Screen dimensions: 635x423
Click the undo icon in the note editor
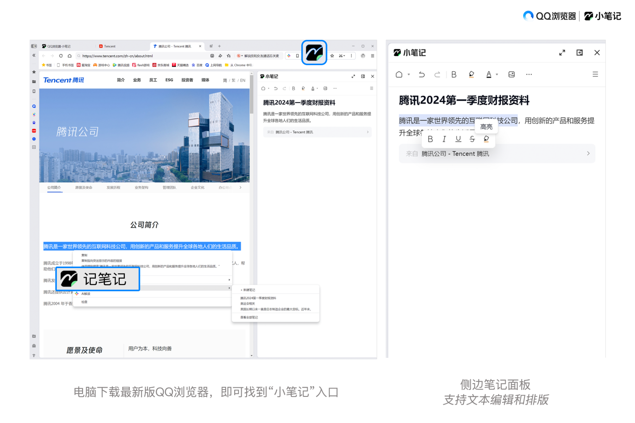point(421,74)
